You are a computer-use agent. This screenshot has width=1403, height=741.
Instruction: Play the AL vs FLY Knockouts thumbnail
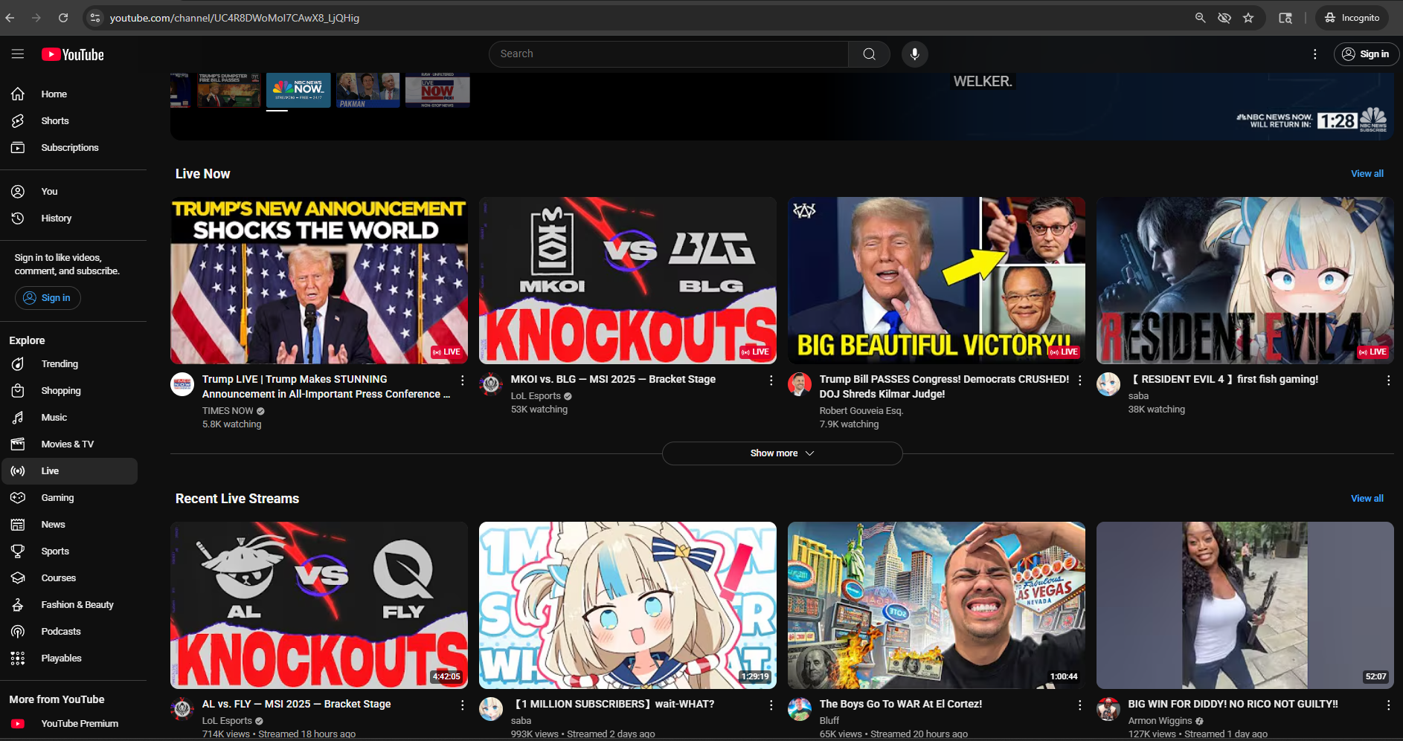coord(319,605)
